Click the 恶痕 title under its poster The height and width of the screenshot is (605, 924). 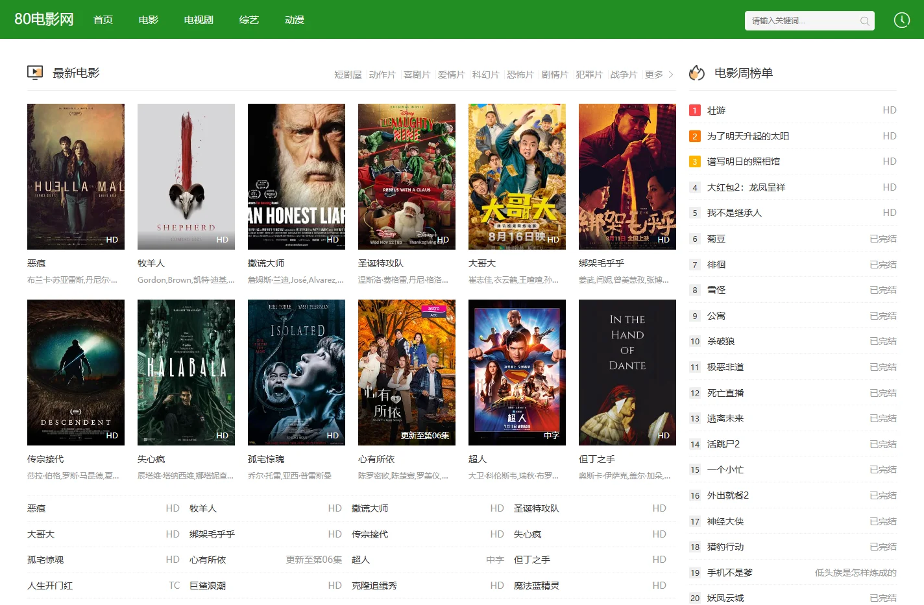click(x=36, y=263)
